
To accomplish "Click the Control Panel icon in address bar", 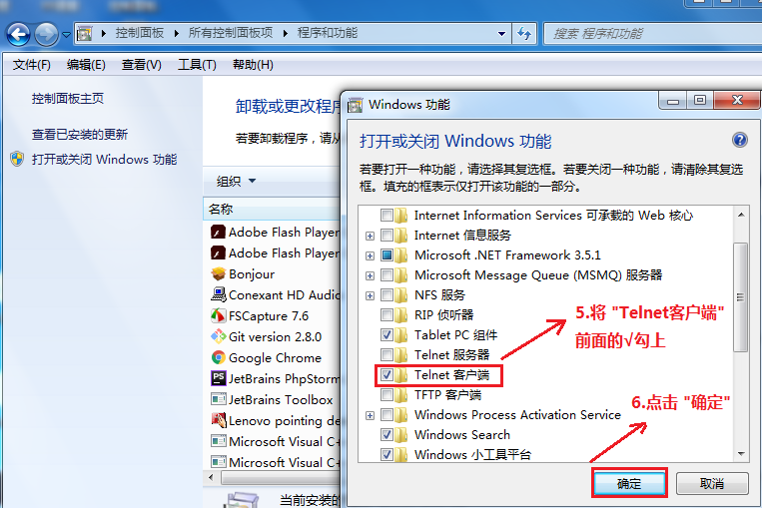I will 85,34.
